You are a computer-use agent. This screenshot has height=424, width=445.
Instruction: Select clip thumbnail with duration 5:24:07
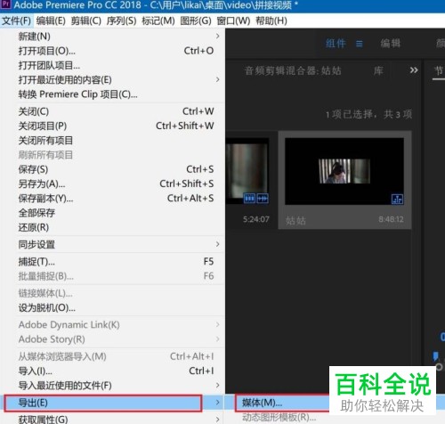pyautogui.click(x=247, y=171)
